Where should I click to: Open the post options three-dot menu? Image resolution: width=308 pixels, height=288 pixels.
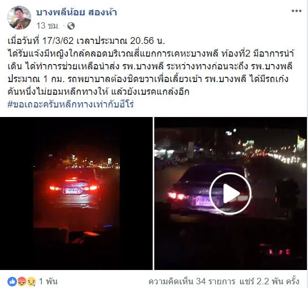[296, 11]
